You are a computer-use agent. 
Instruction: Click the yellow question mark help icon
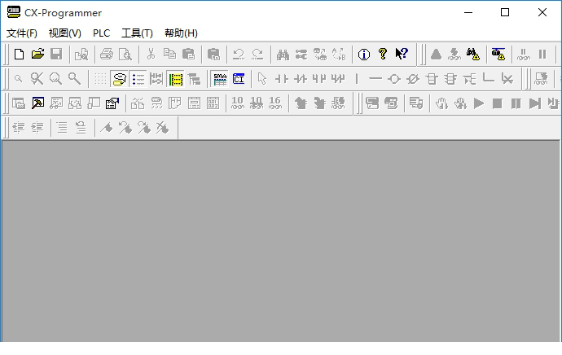(x=383, y=54)
